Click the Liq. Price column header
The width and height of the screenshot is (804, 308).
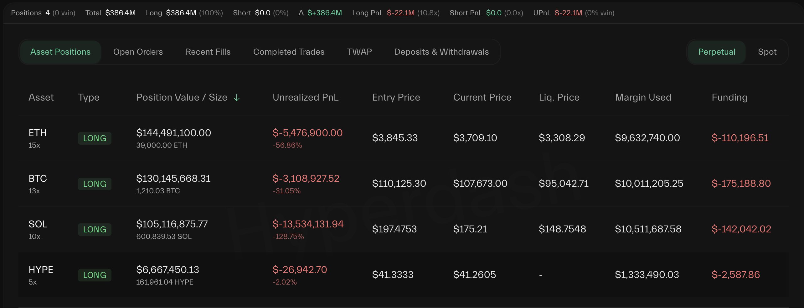click(559, 97)
